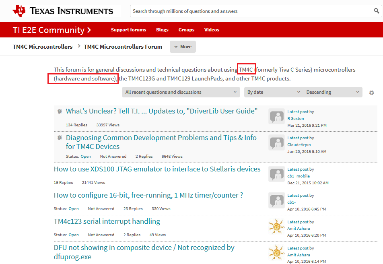Screen dimensions: 383x264
Task: Open the forum settings gear icon
Action: point(371,93)
